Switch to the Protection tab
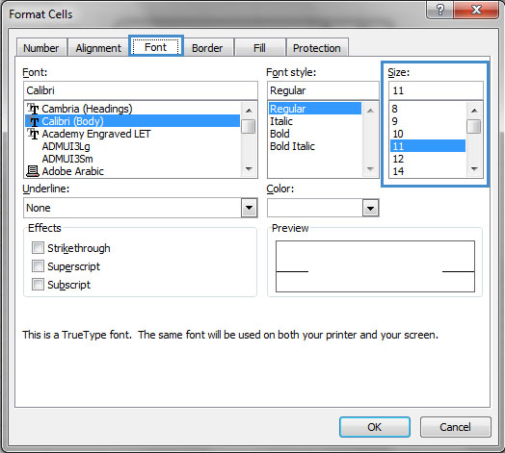The image size is (505, 453). (317, 48)
